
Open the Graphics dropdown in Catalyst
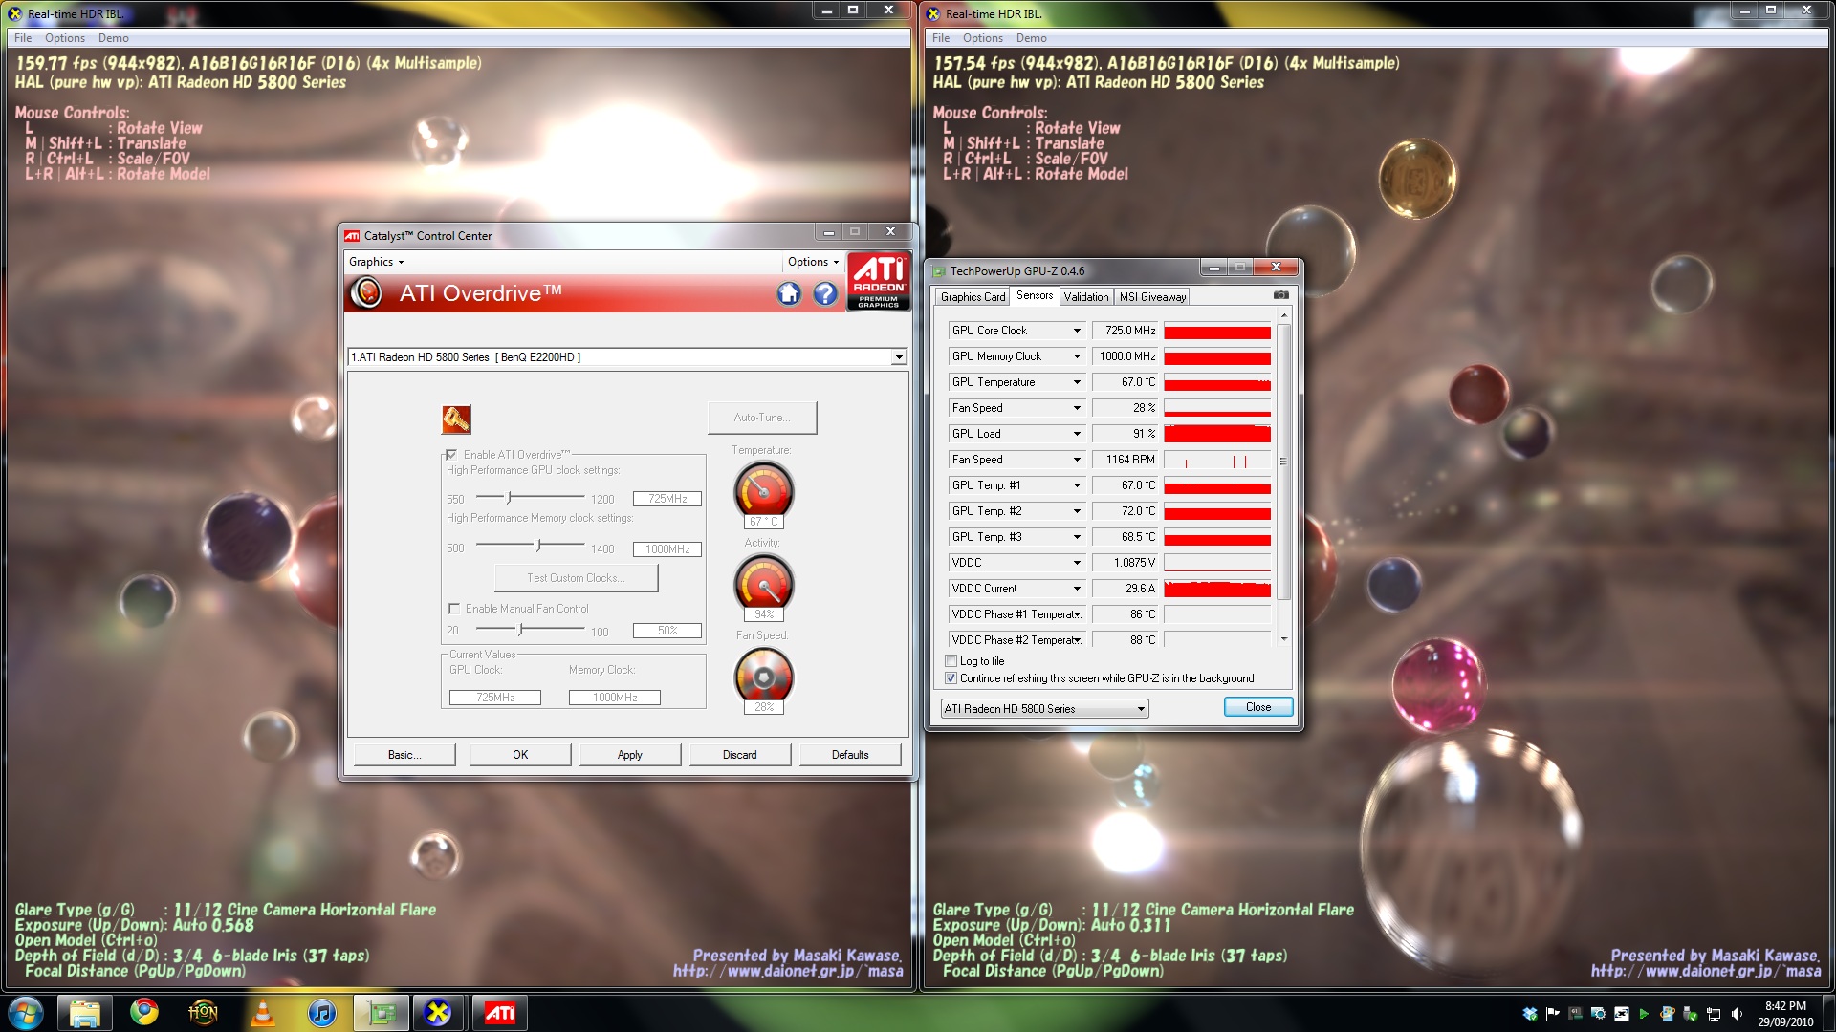[x=376, y=262]
